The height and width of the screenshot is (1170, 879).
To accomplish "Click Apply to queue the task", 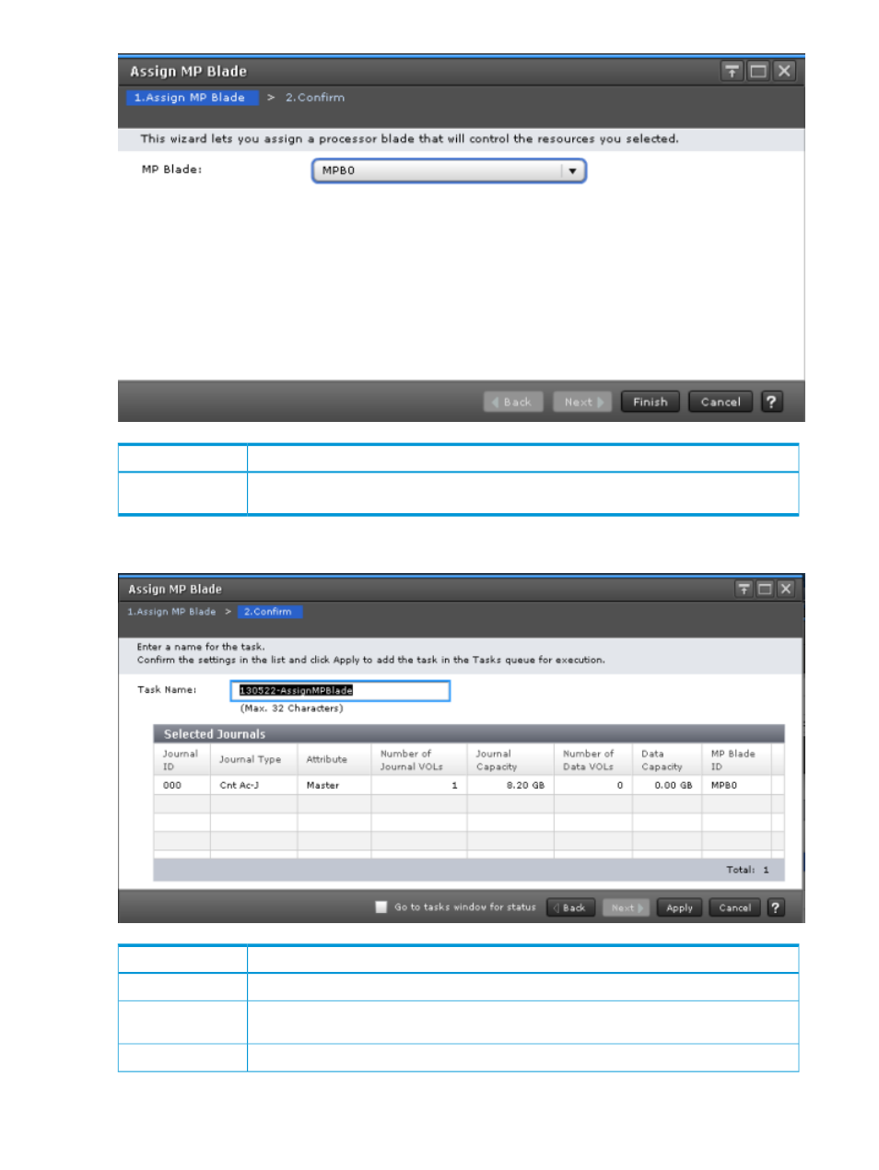I will (x=680, y=907).
